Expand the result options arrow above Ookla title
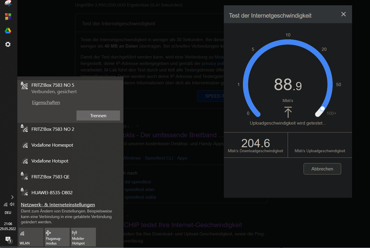370x248 pixels. [x=137, y=126]
